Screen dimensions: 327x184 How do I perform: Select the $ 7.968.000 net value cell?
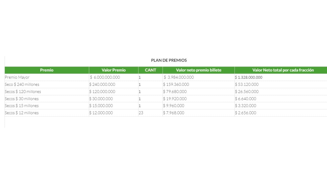coord(173,113)
